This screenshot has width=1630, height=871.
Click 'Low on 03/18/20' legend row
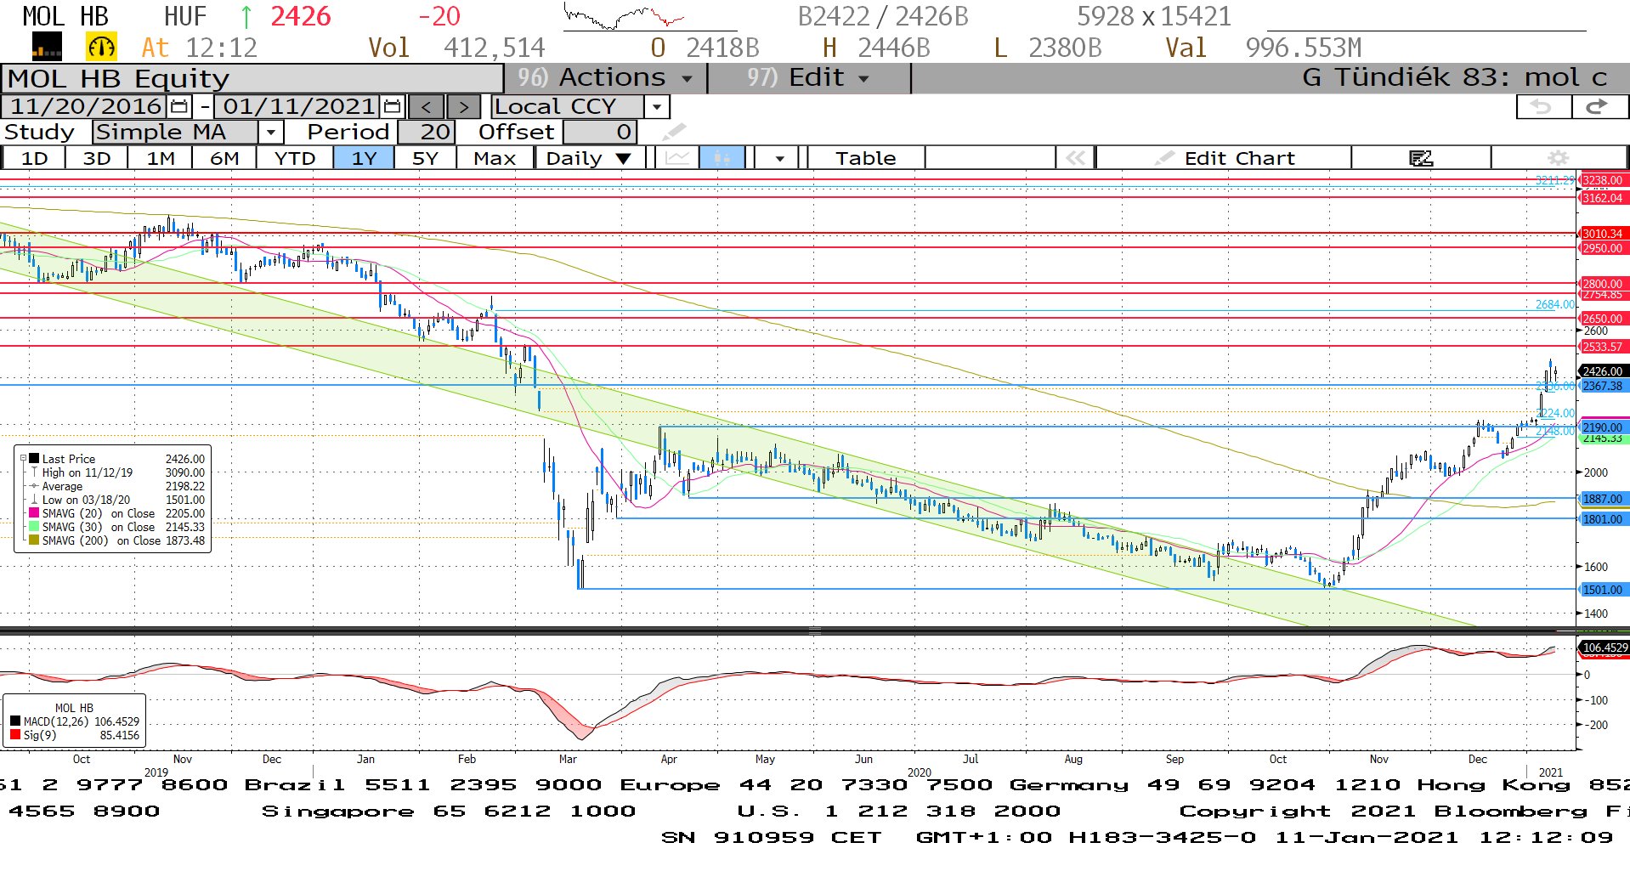(117, 500)
